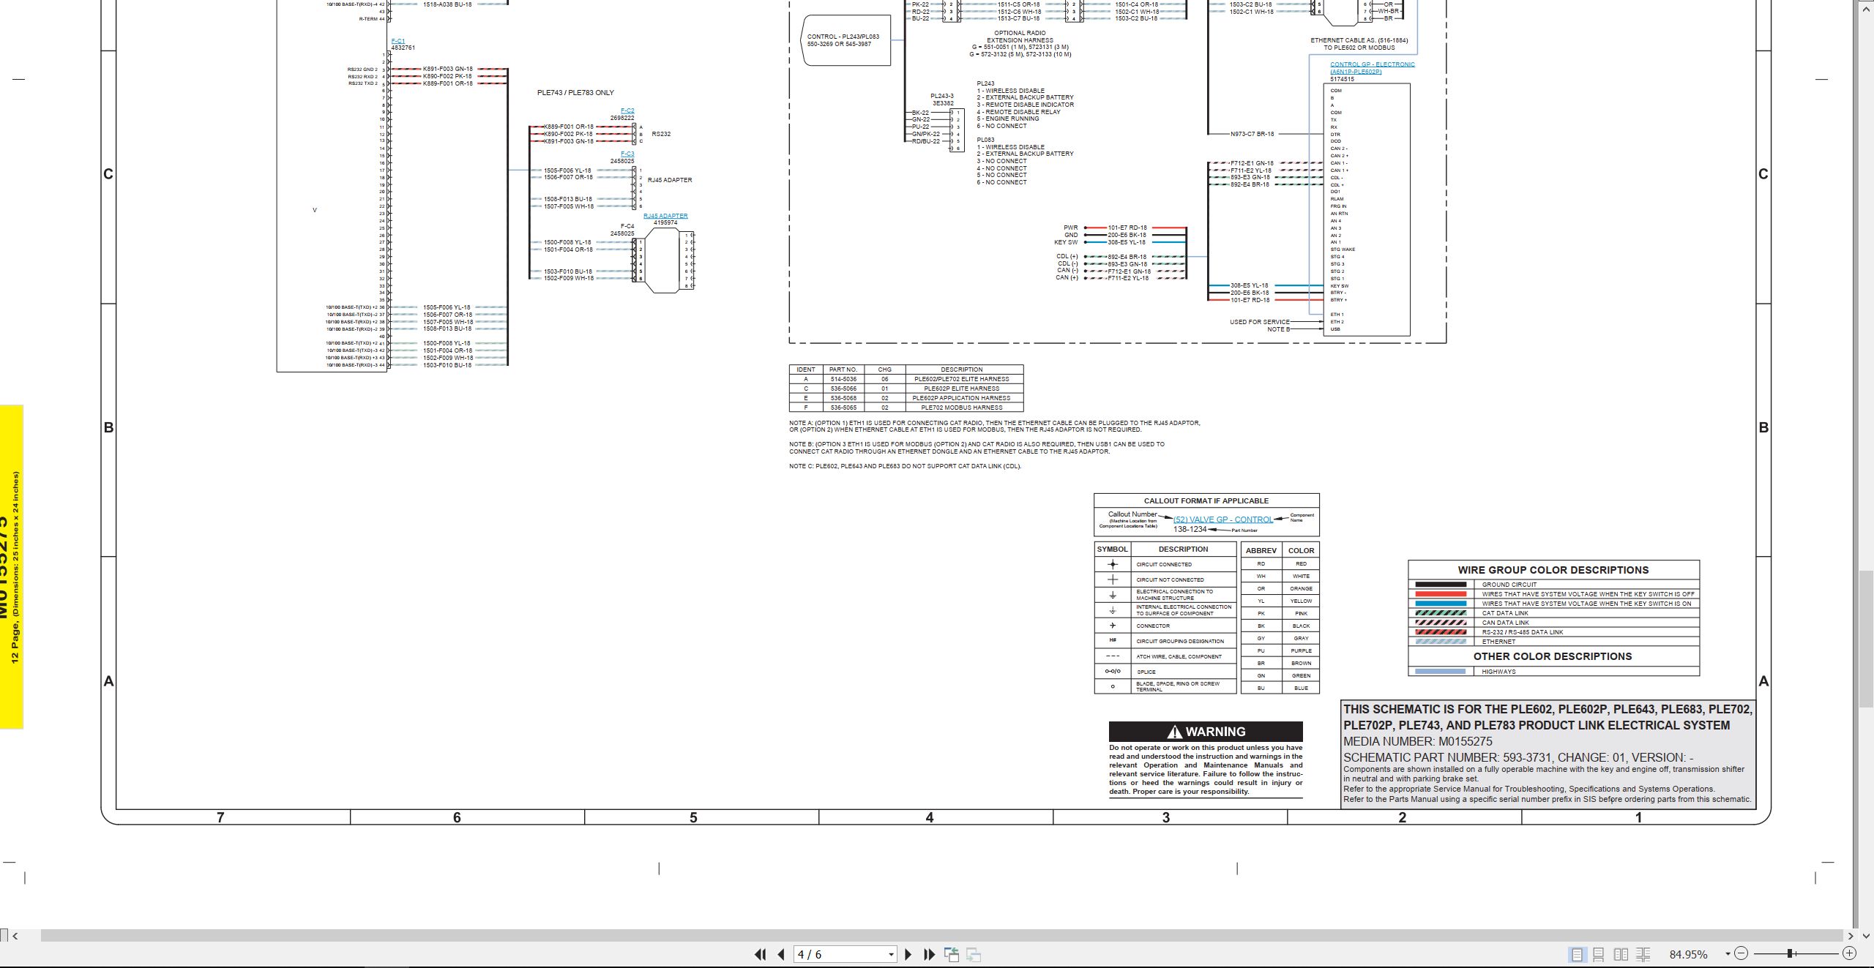
Task: Click the GROUND CIRCUIT black swatch
Action: (1441, 585)
